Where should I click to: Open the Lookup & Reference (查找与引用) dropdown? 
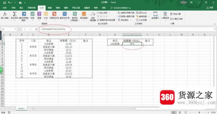pyautogui.click(x=65, y=16)
